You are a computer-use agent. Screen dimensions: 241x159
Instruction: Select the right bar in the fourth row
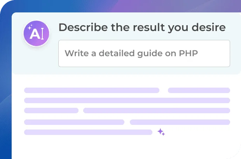coord(180,122)
